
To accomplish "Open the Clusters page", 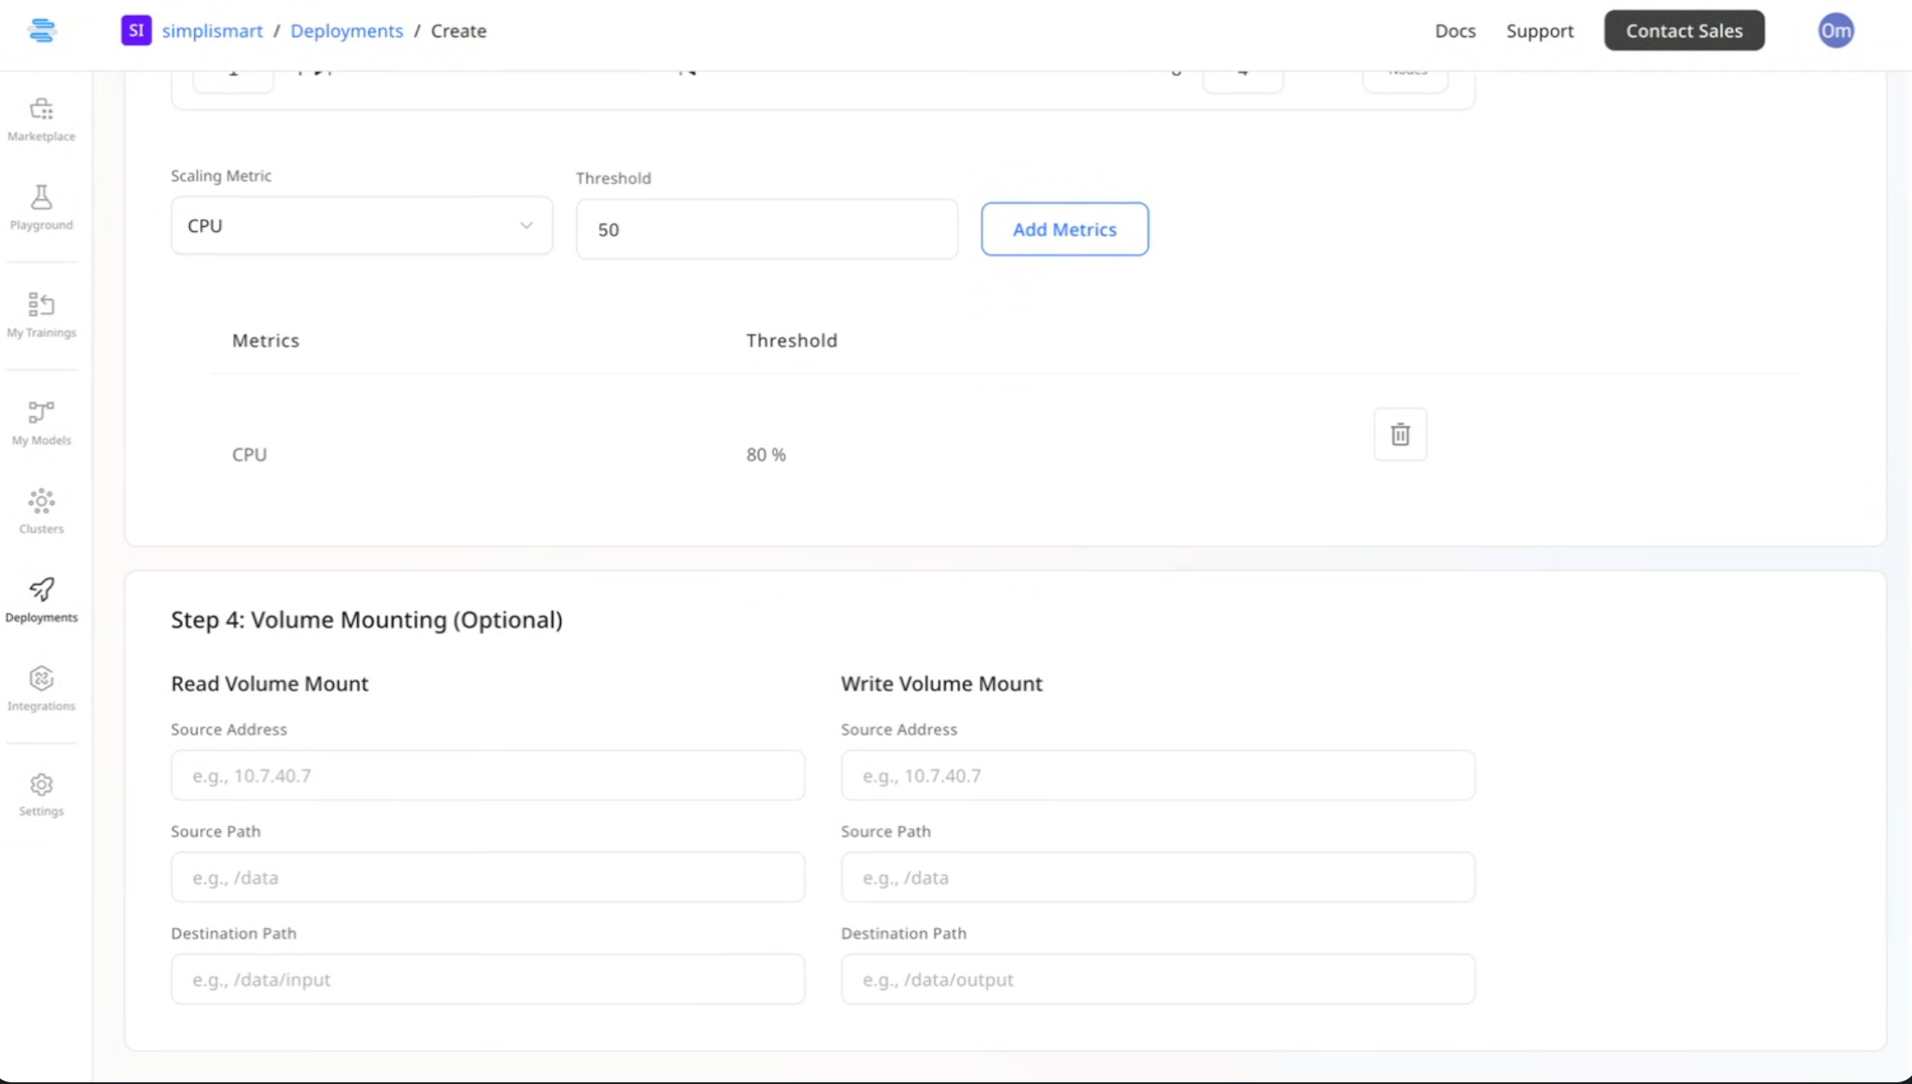I will click(41, 511).
